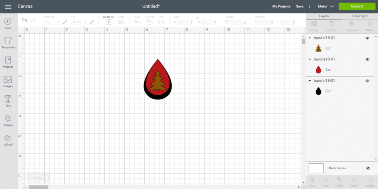The image size is (378, 189).
Task: Click the green Make It button
Action: coord(357,6)
